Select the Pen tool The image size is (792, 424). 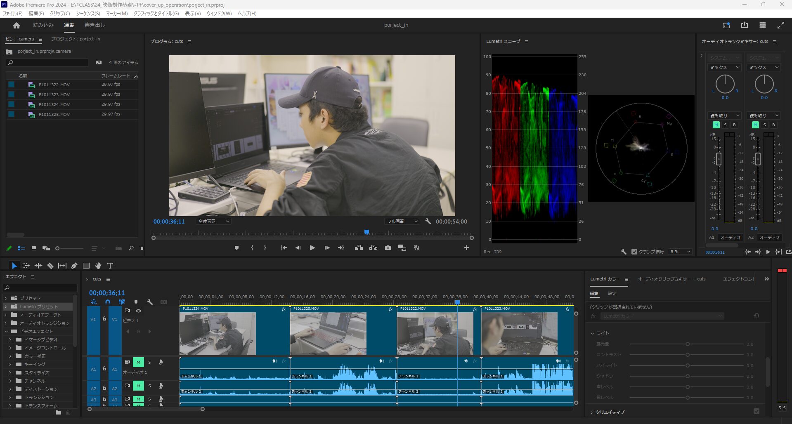click(x=74, y=266)
